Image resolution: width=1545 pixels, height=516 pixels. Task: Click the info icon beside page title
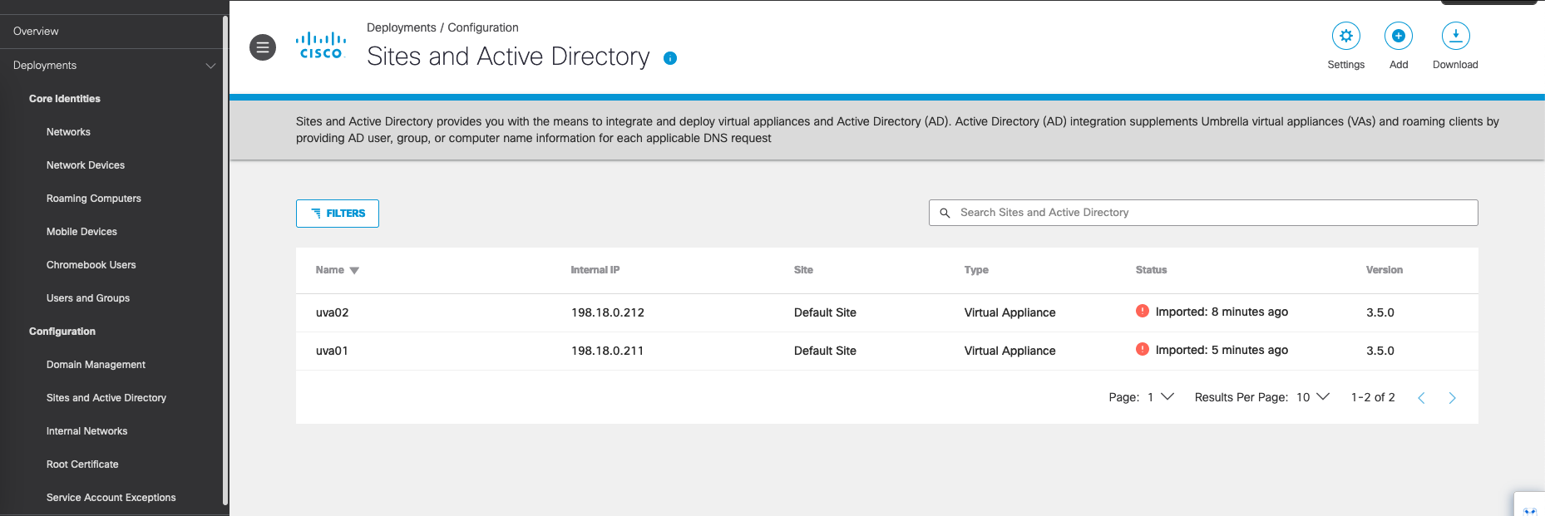click(670, 58)
